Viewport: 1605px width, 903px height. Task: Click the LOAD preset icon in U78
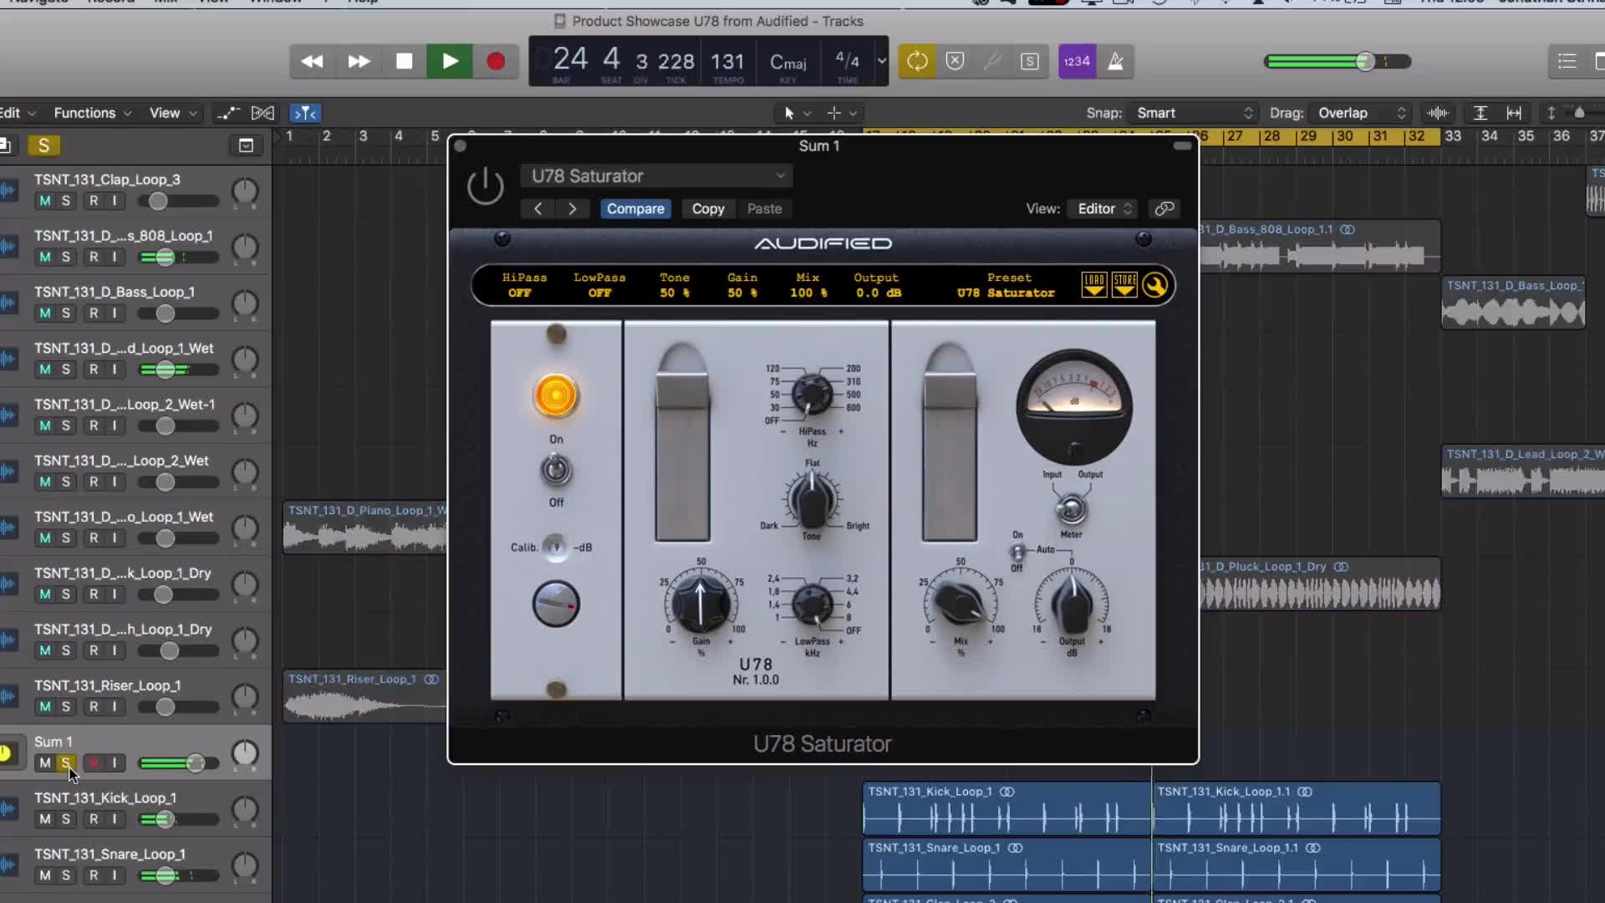[x=1093, y=285]
